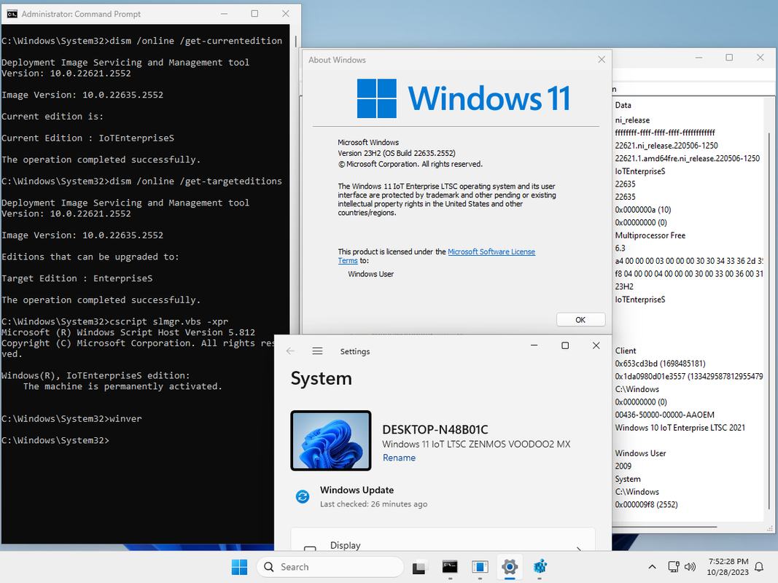Screen dimensions: 778x583
Task: Select the 2009 data value in Registry Editor
Action: tap(623, 466)
